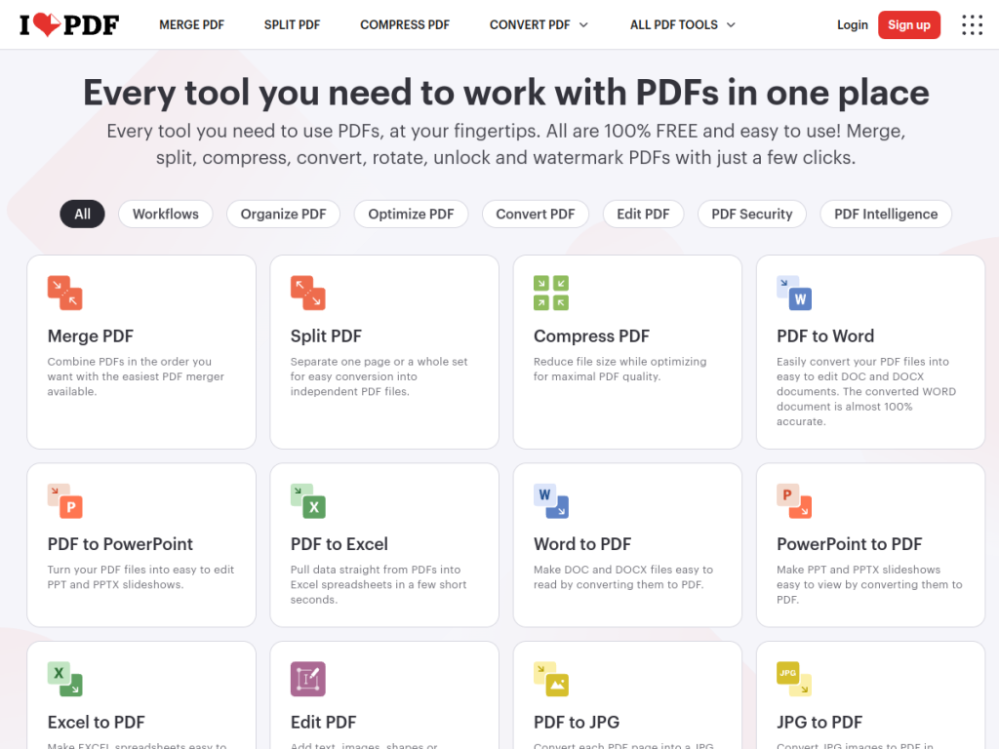Screen dimensions: 999x749
Task: Click 'Make PPT and PPTX slideshows' description
Action: pos(869,585)
